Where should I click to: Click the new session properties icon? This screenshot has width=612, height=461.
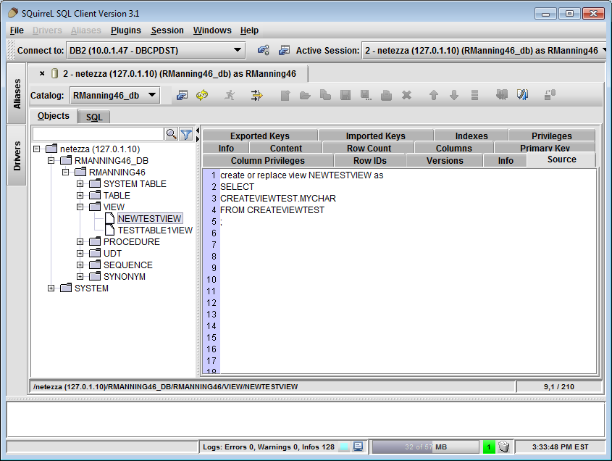[284, 50]
